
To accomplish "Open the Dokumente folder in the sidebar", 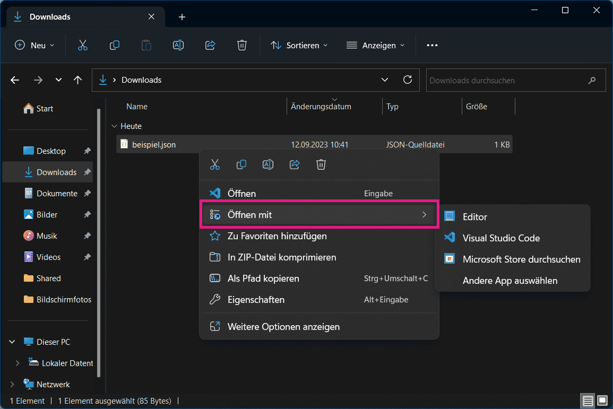I will pyautogui.click(x=56, y=194).
